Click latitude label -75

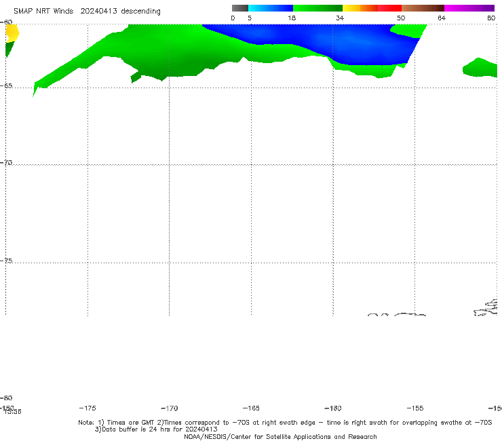click(6, 261)
